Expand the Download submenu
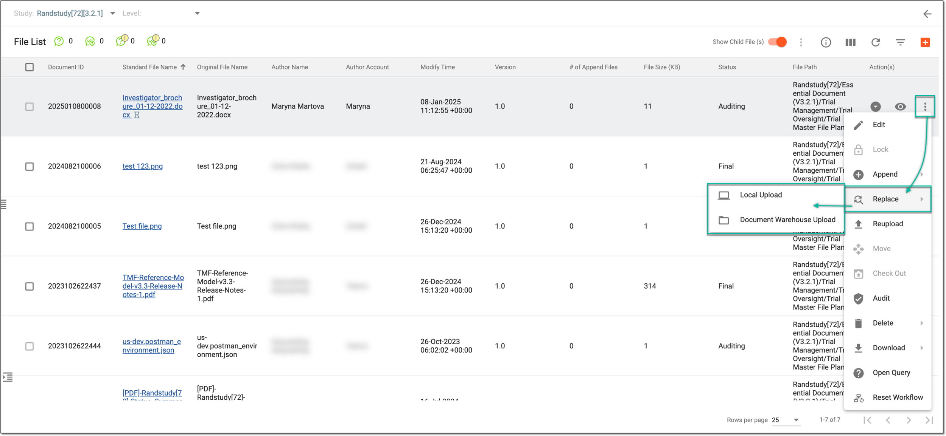946x436 pixels. click(888, 348)
